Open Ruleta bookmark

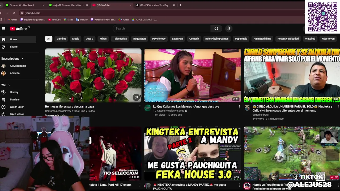click(124, 20)
